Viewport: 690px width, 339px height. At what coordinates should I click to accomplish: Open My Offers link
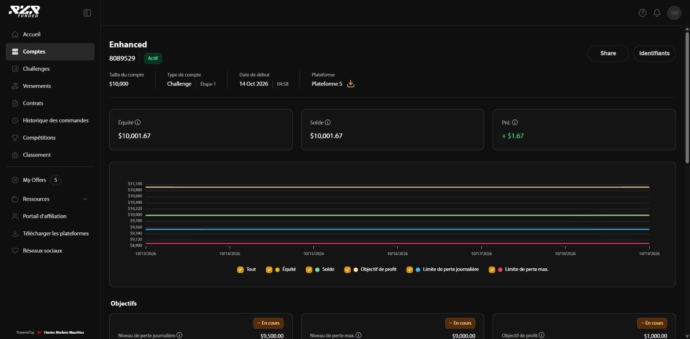(x=34, y=180)
